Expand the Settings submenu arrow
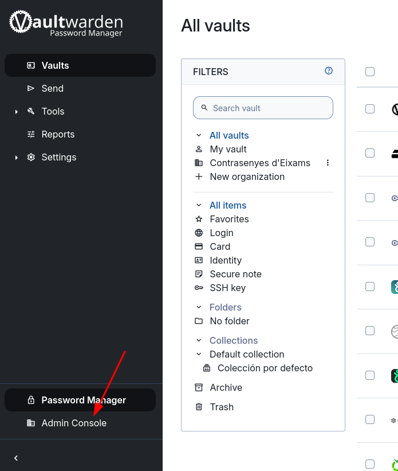Viewport: 398px width, 471px height. pos(17,158)
